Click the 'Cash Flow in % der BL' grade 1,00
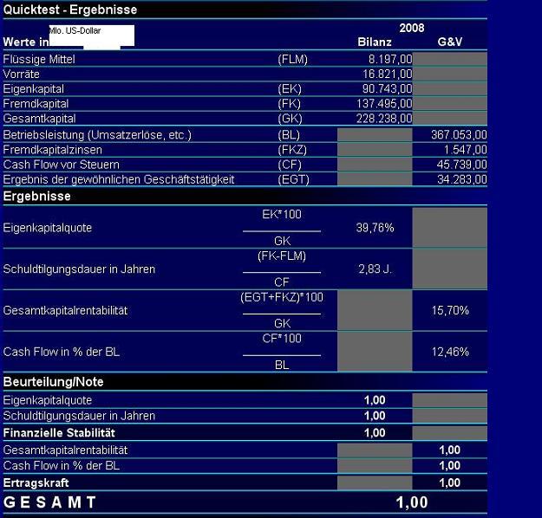Image resolution: width=542 pixels, height=518 pixels. (450, 465)
